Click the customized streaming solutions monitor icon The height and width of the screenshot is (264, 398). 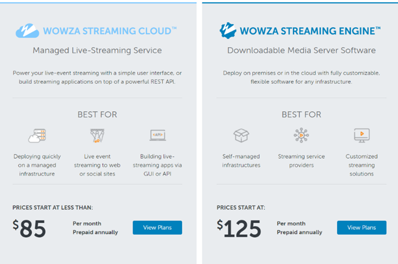click(x=361, y=135)
